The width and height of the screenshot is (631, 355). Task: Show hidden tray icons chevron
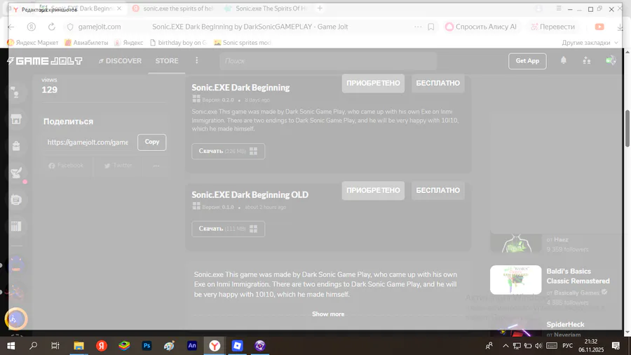coord(506,346)
